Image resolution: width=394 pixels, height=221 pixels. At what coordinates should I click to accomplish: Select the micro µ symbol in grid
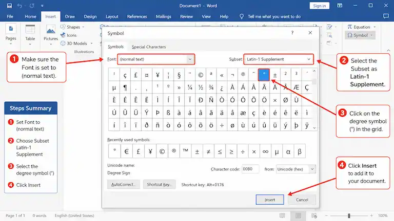(x=114, y=87)
